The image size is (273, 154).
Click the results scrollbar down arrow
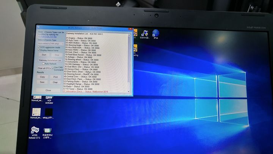[129, 91]
